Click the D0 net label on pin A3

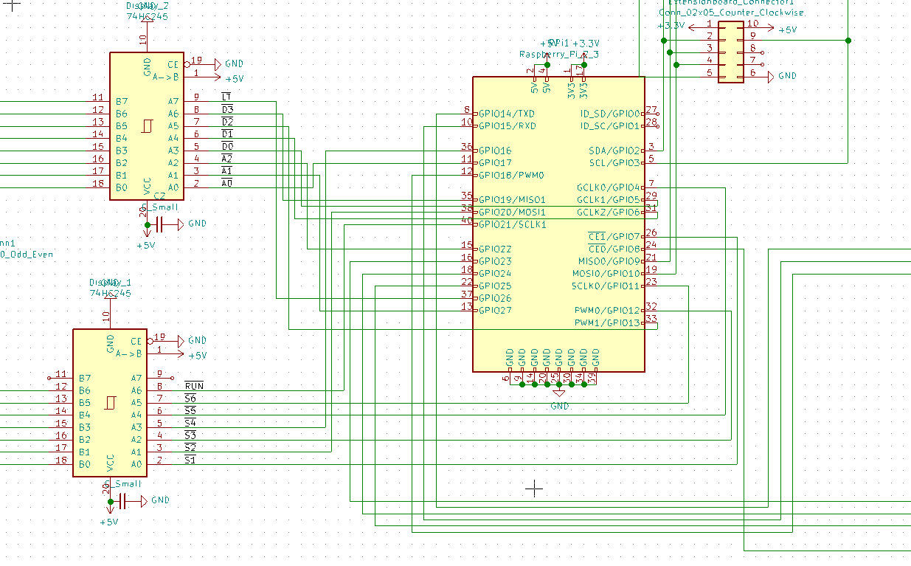(227, 146)
